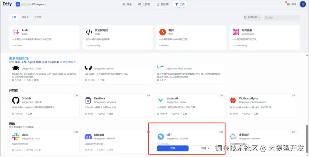The image size is (309, 157).
Task: Click the DevDocs plugin icon
Action: (x=88, y=100)
